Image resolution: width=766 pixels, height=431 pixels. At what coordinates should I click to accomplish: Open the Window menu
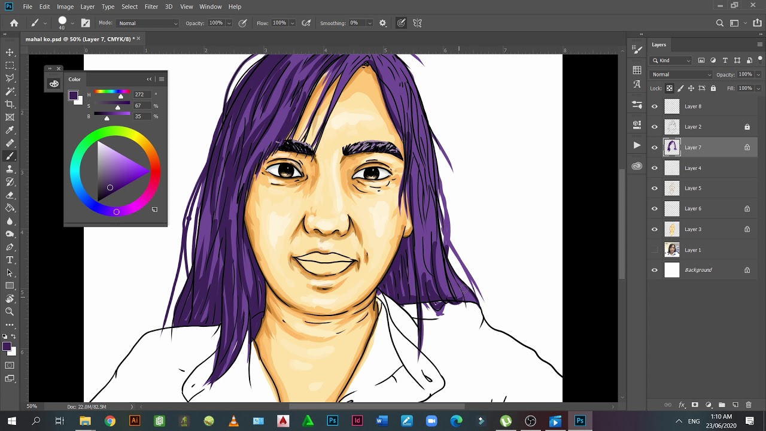tap(211, 7)
